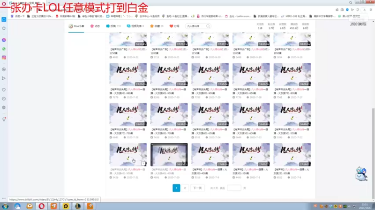Click the 1000-1050集 video title link
This screenshot has height=210, width=375.
(292, 51)
